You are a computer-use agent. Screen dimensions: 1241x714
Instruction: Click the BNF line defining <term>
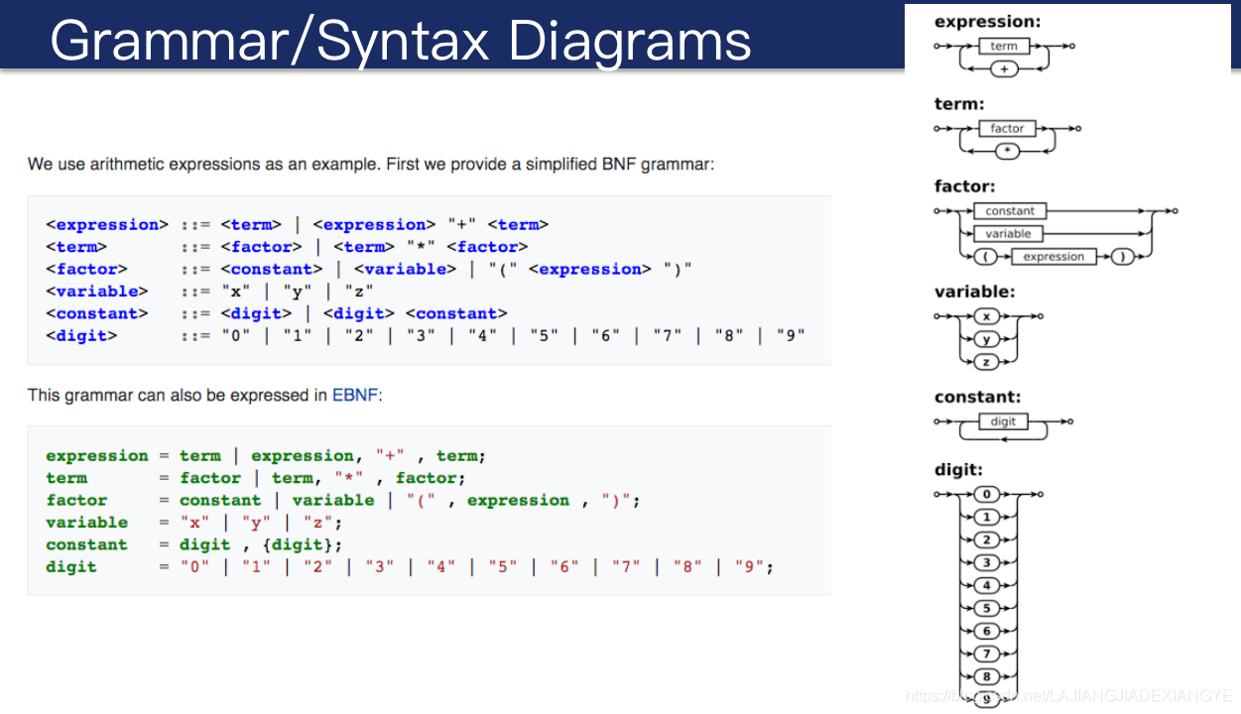click(x=287, y=247)
